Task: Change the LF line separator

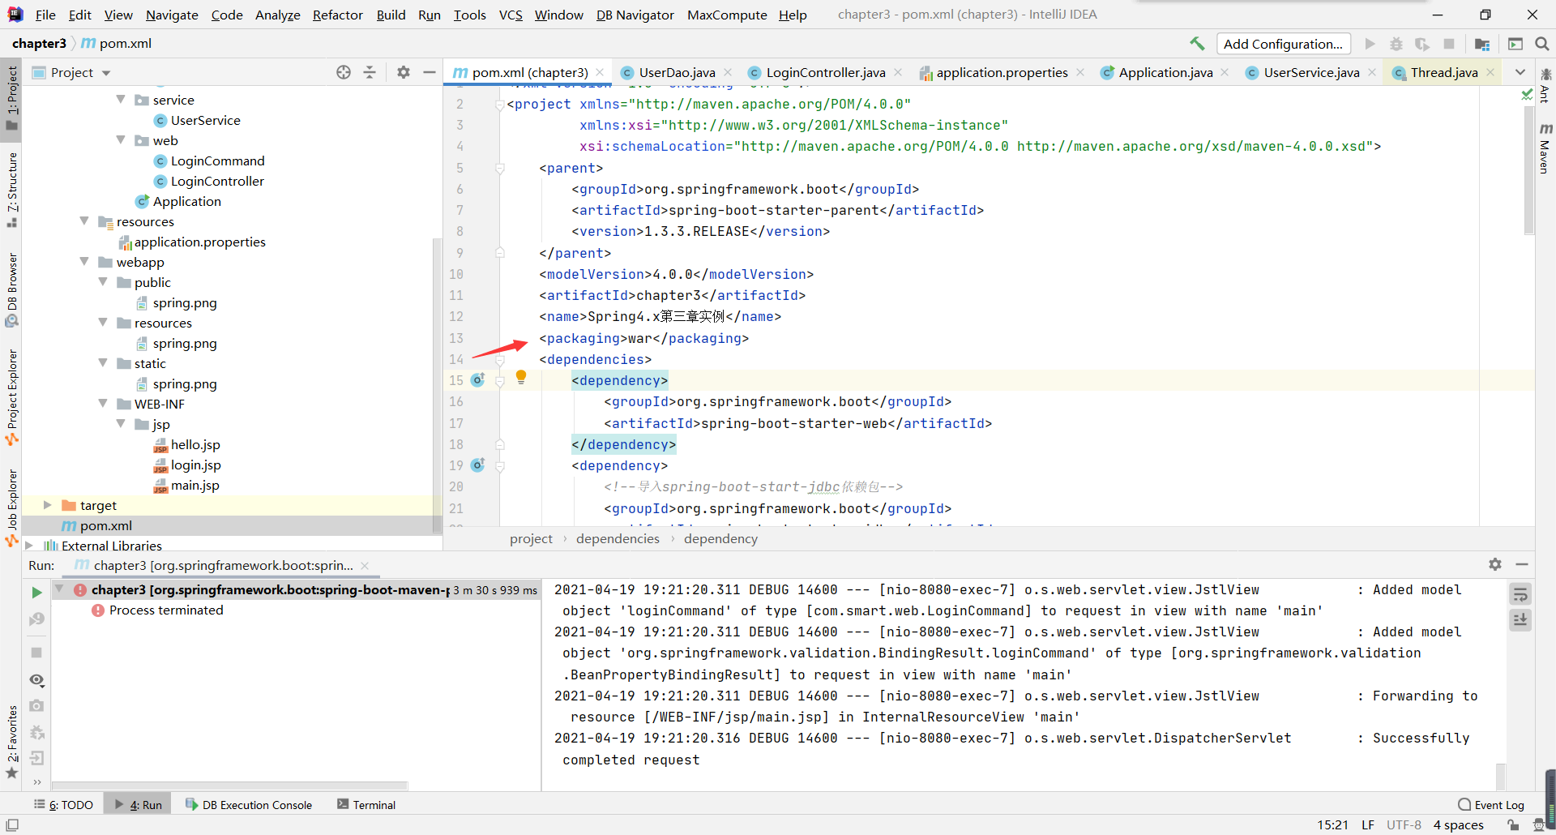Action: point(1368,825)
